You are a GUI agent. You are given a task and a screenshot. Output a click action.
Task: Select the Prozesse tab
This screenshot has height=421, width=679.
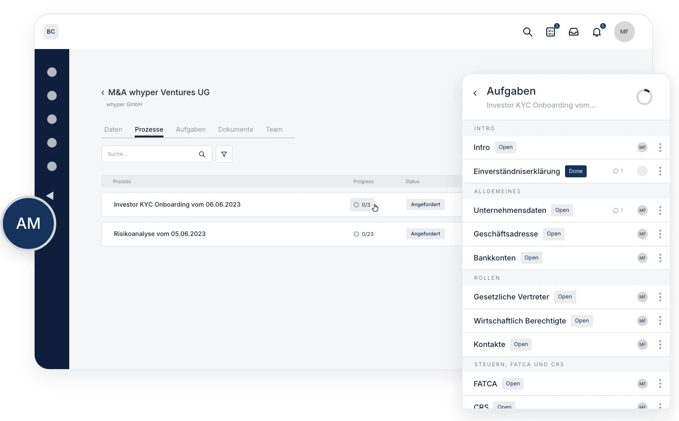point(149,130)
